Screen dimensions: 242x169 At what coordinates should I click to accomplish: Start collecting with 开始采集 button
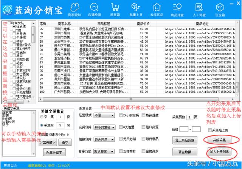pyautogui.click(x=219, y=140)
